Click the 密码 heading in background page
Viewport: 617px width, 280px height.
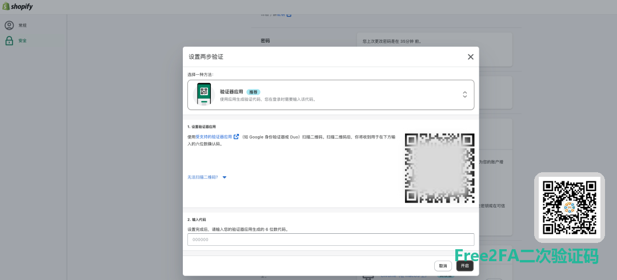265,41
